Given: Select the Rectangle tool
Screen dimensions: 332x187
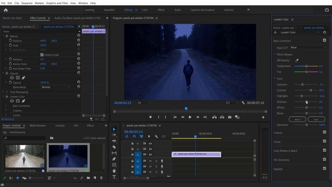Looking at the screenshot, I should [114, 165].
